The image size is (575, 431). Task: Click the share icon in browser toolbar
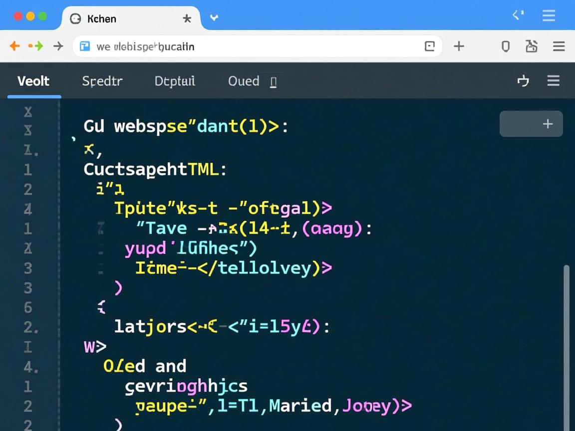(x=532, y=46)
